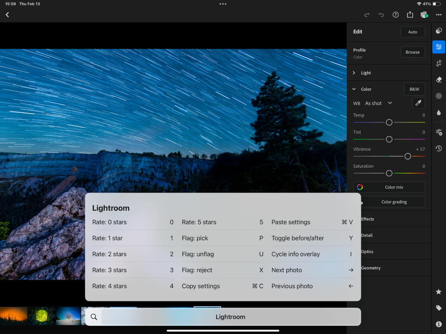Click the Auto button

[413, 32]
